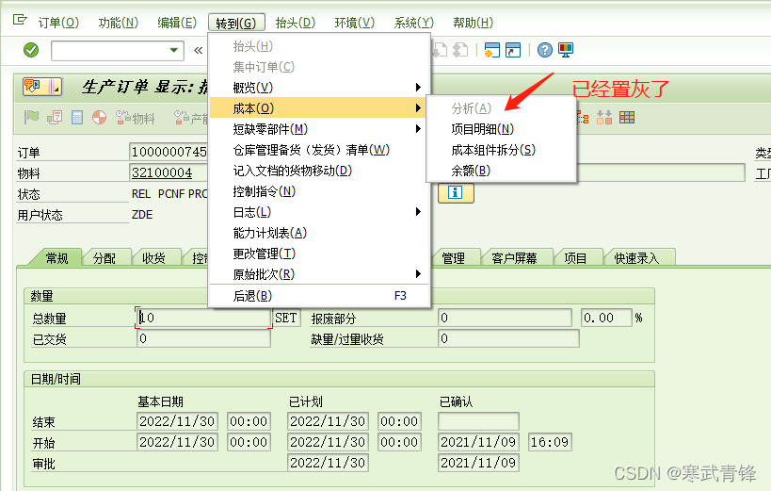
Task: Open the 系统(Y) menu
Action: [x=413, y=23]
